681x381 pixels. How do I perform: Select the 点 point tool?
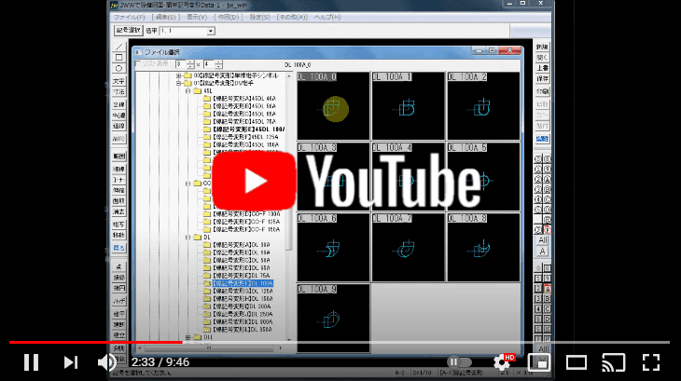pos(118,266)
